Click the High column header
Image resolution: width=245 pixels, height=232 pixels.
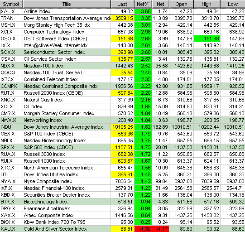[x=207, y=4]
